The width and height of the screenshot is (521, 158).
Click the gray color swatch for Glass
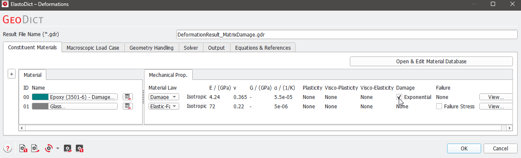(x=40, y=106)
